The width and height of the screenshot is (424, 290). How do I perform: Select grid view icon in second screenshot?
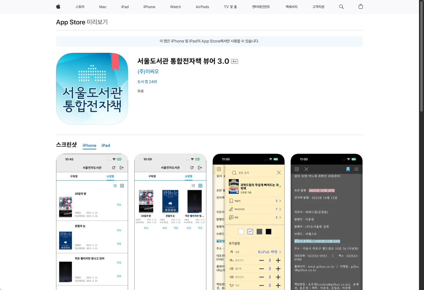(200, 186)
